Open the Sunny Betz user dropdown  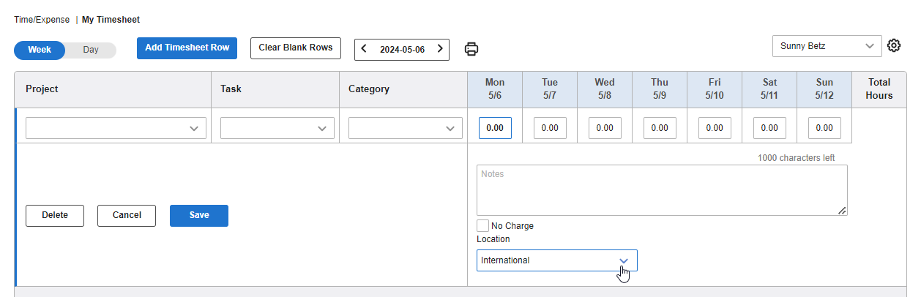(x=827, y=45)
